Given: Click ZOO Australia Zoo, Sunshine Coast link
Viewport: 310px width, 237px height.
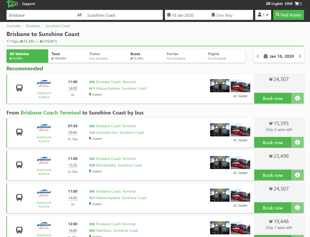Looking at the screenshot, I should pyautogui.click(x=116, y=132).
